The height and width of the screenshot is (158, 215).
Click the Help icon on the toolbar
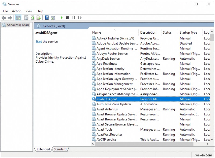point(46,18)
